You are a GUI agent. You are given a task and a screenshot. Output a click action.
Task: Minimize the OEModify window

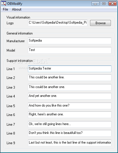point(95,4)
